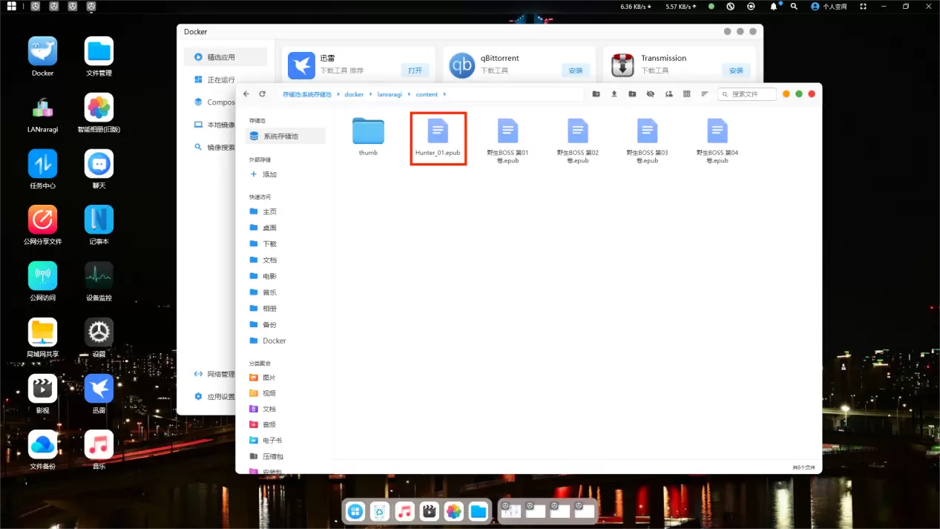Viewport: 940px width, 529px height.
Task: Open the sort options icon
Action: [x=705, y=94]
